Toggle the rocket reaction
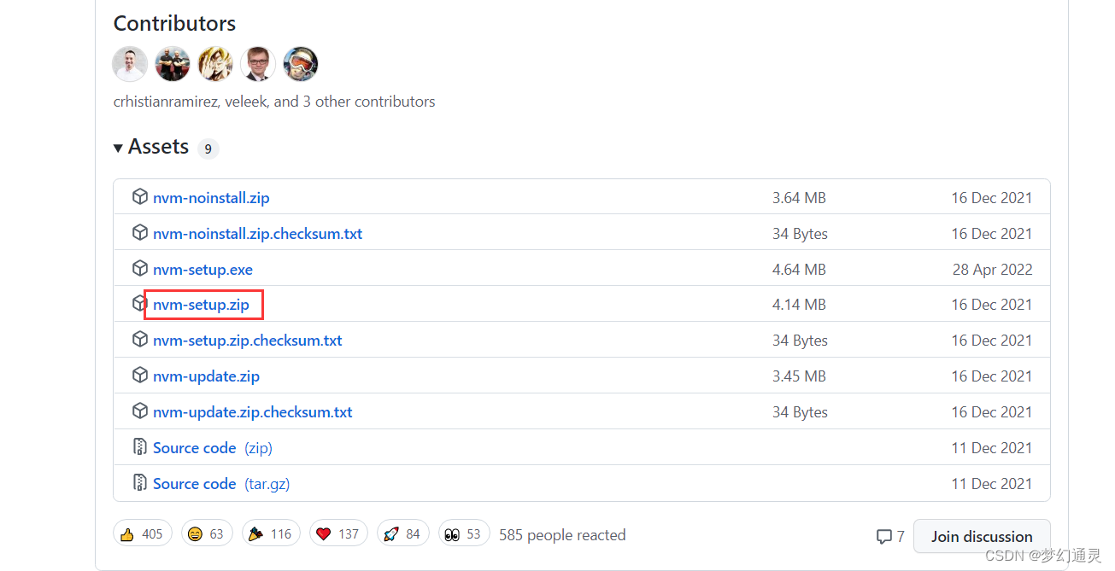1115x571 pixels. pos(402,534)
